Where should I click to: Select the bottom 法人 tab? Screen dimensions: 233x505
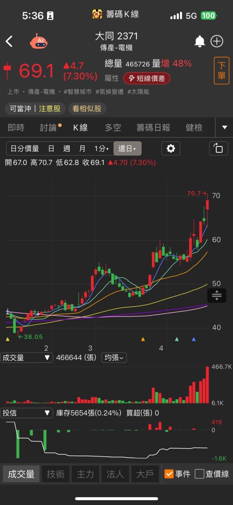tap(115, 474)
